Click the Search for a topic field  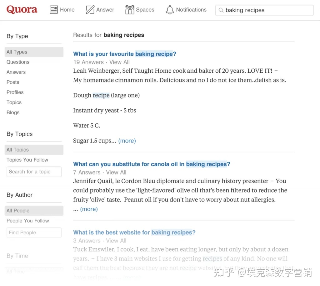[34, 172]
